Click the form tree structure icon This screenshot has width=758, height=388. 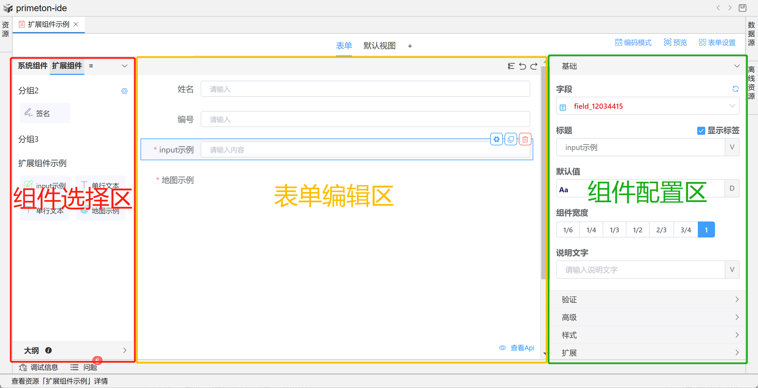(511, 66)
